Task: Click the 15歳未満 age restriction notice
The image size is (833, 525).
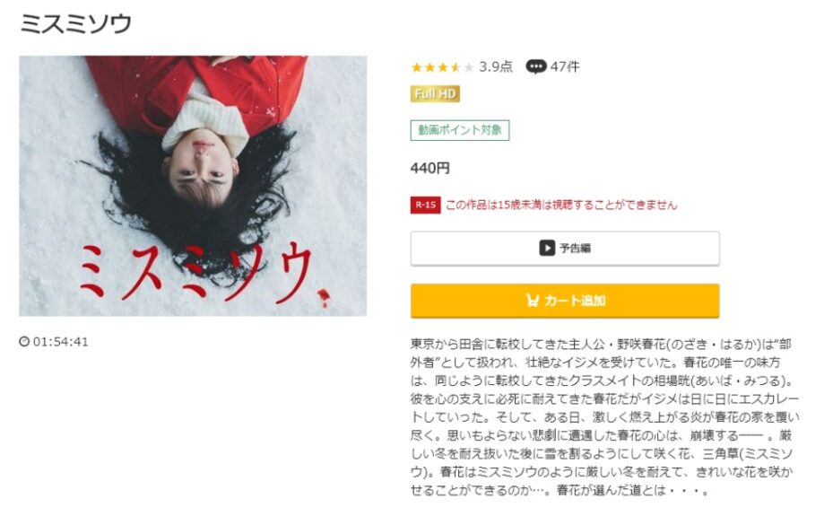Action: point(561,205)
